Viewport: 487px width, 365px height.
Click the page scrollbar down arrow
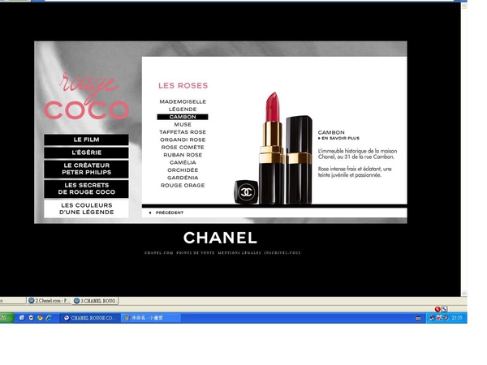click(464, 293)
